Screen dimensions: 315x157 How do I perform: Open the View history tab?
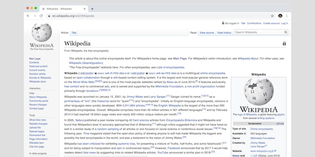click(x=224, y=33)
